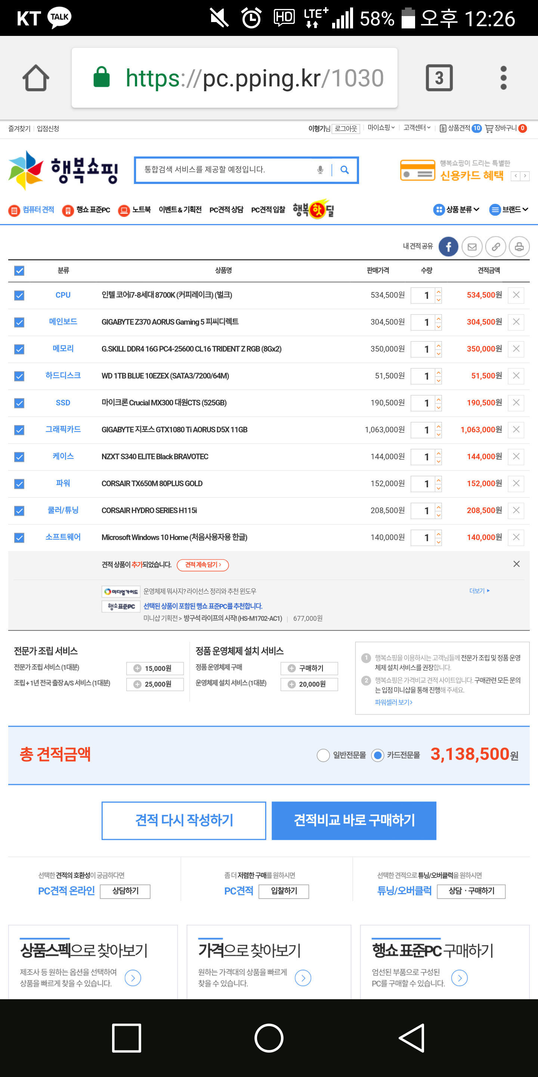Tap the Android recent apps square
Viewport: 538px width, 1077px height.
coord(126,1038)
